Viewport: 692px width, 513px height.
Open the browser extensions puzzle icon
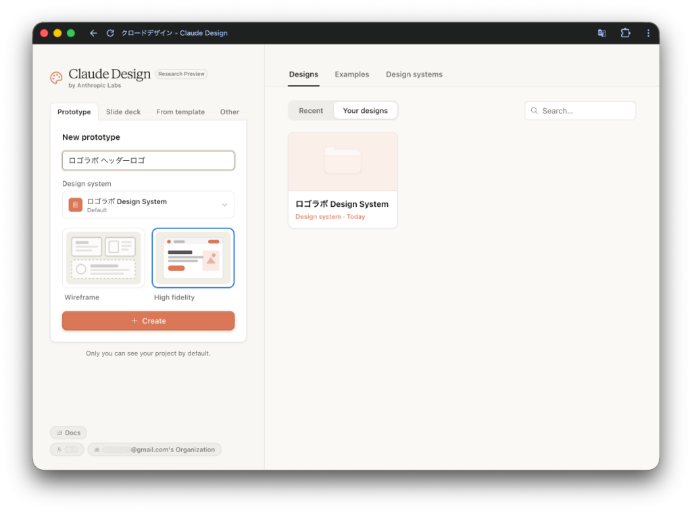(625, 33)
